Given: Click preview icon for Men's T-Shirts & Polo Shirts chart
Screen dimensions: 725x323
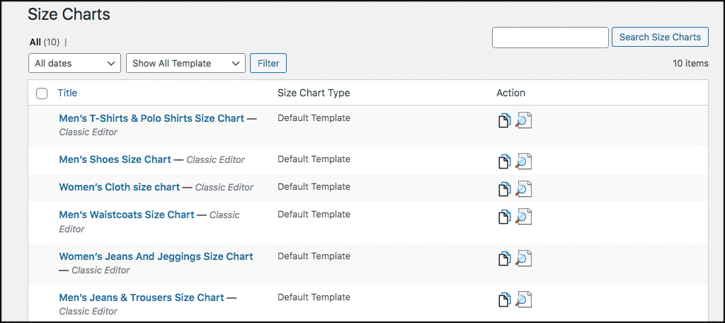Looking at the screenshot, I should (523, 120).
